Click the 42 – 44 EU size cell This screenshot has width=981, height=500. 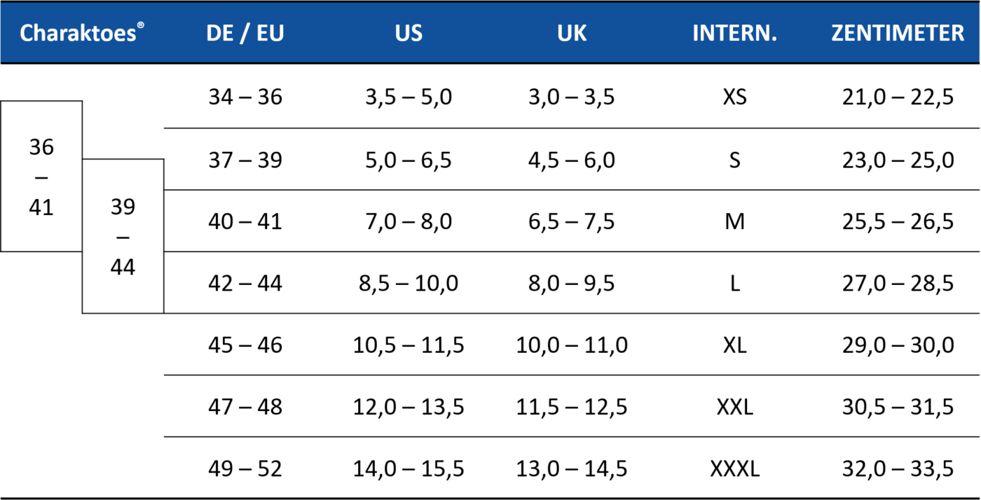coord(245,284)
